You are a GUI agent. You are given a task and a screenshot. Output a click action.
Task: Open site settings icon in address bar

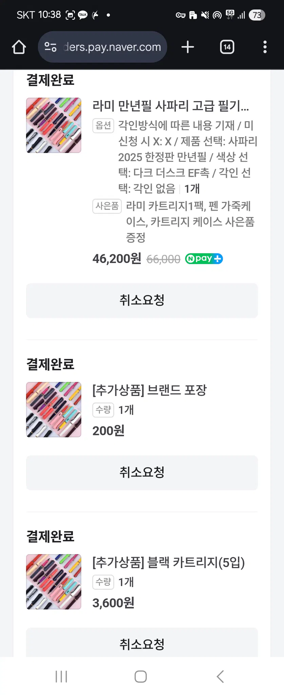coord(50,47)
